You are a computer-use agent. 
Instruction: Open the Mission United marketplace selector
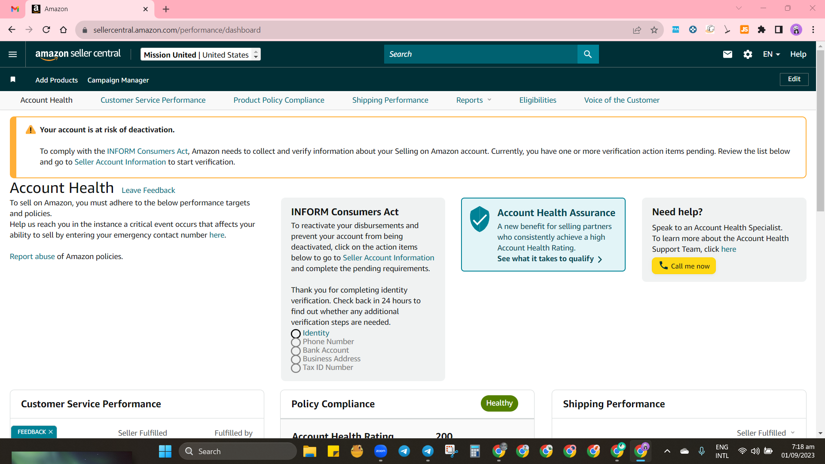[x=201, y=54]
